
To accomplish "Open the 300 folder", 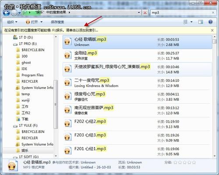I will (25, 56).
